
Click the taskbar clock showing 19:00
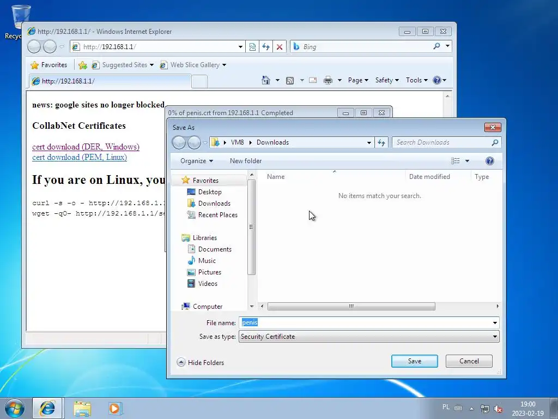pos(527,409)
